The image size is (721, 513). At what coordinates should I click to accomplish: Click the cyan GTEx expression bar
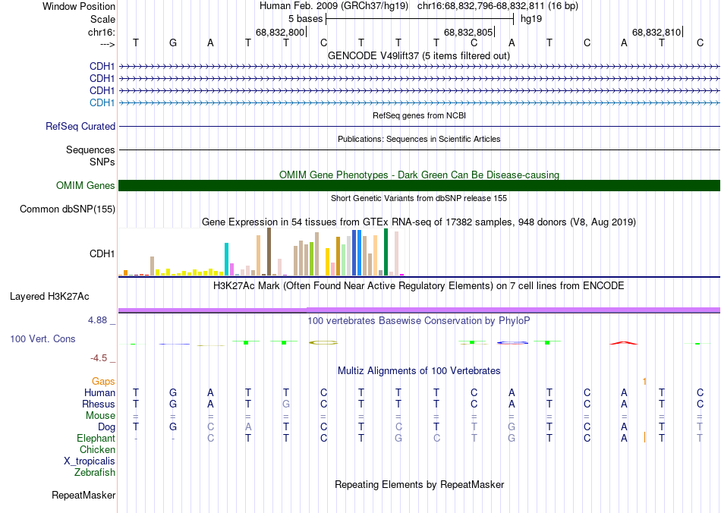click(x=226, y=260)
